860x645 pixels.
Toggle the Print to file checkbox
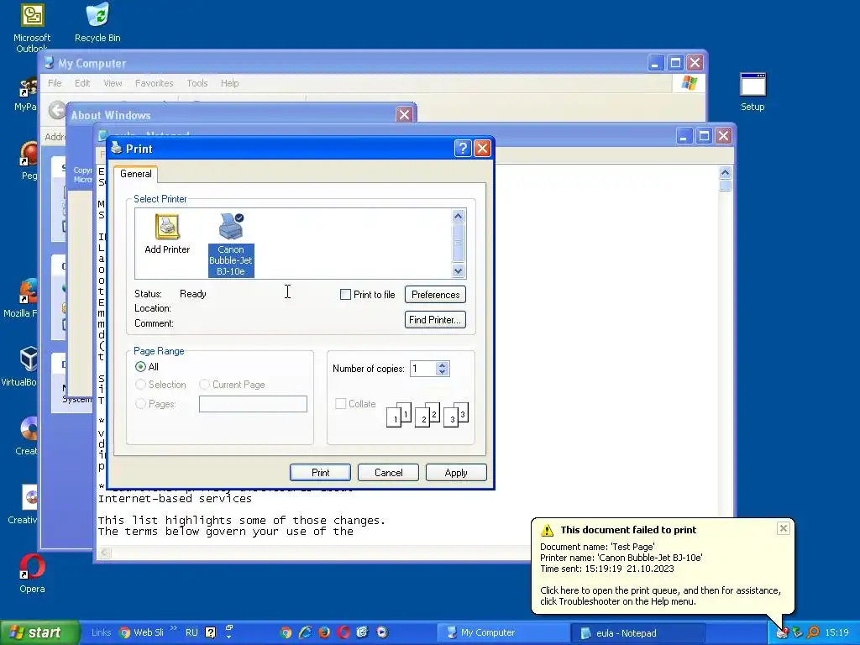pos(345,295)
